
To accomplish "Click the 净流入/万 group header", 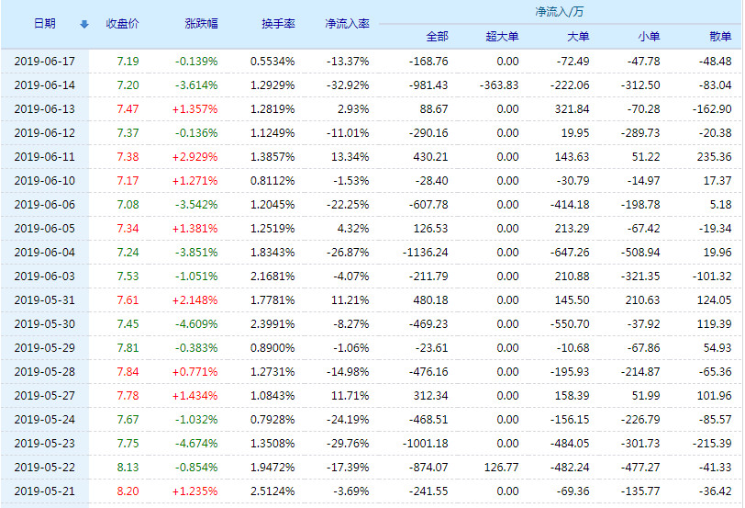I will point(560,11).
